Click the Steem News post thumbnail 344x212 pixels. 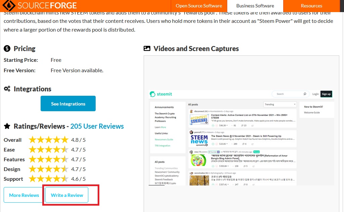pyautogui.click(x=199, y=140)
